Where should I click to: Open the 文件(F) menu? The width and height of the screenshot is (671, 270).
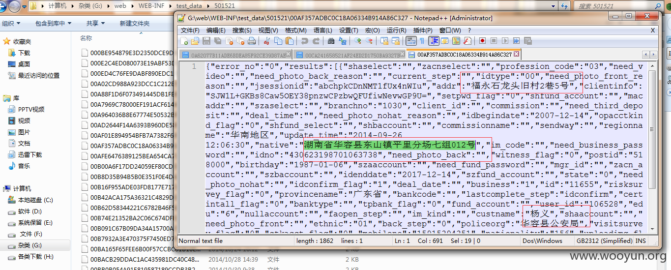click(190, 30)
